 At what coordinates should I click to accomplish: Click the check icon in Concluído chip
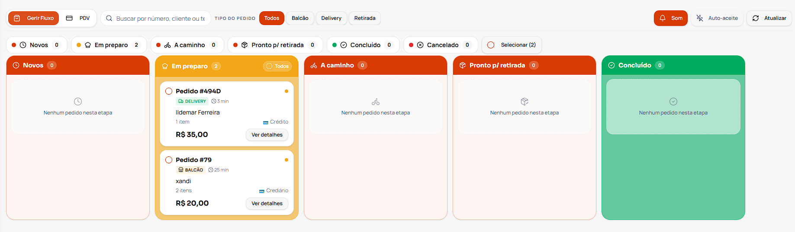click(344, 45)
